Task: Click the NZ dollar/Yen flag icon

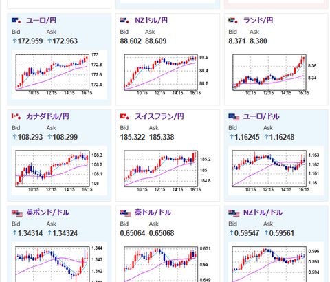Action: coord(124,21)
